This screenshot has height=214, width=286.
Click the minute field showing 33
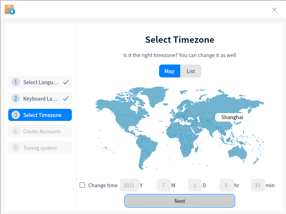pos(258,185)
